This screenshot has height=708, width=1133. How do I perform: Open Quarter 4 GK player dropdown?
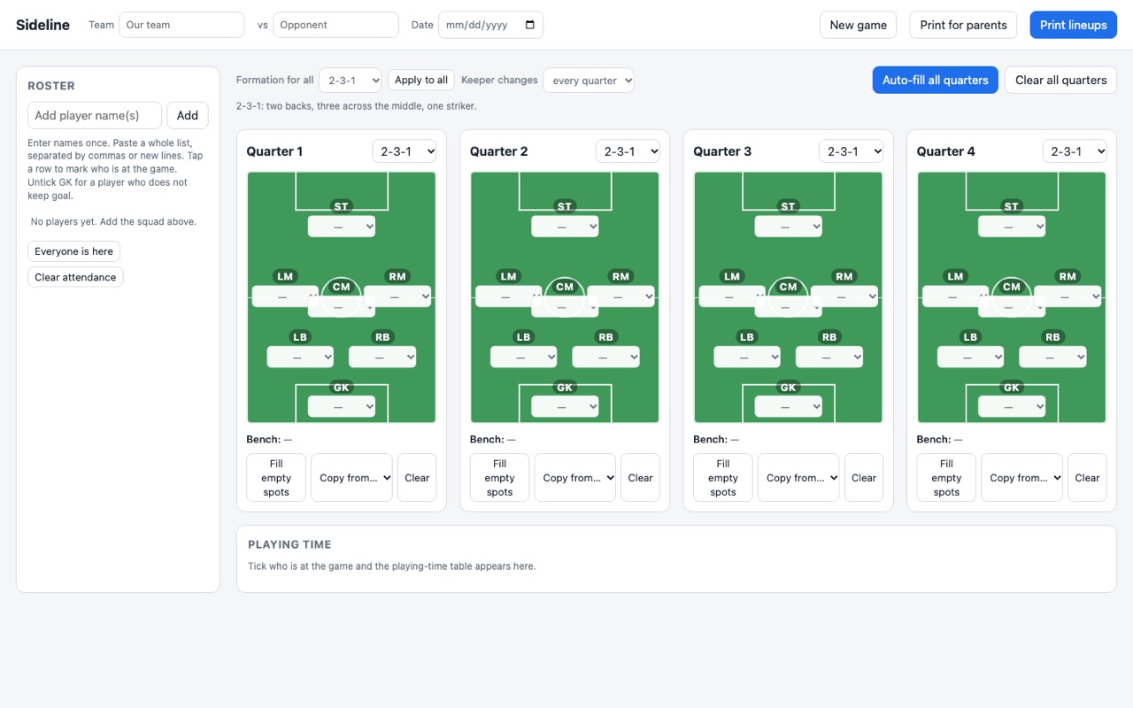[1012, 407]
